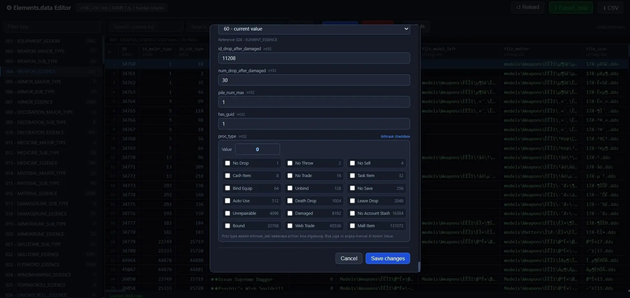This screenshot has width=630, height=298.
Task: Click the has_guid input field
Action: tap(314, 124)
